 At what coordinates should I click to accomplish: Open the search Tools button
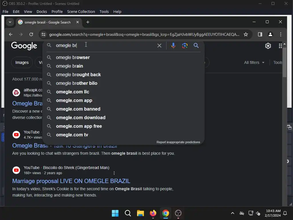point(278,62)
